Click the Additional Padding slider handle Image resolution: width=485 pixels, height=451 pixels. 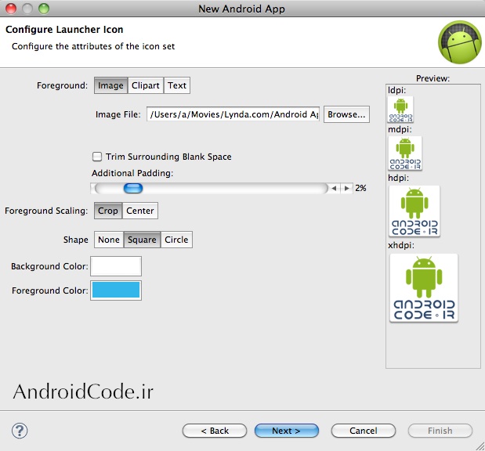[x=133, y=188]
